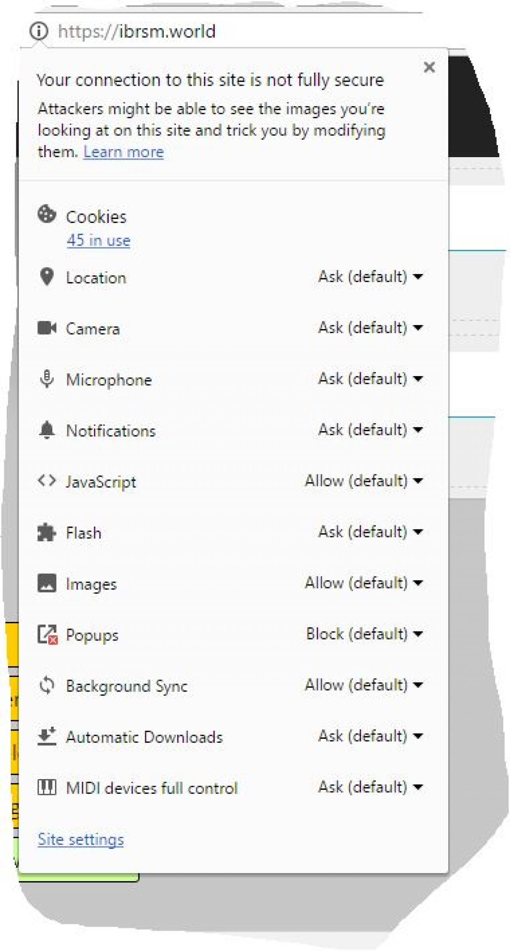The width and height of the screenshot is (510, 951).
Task: Open the Learn more link
Action: click(x=124, y=152)
